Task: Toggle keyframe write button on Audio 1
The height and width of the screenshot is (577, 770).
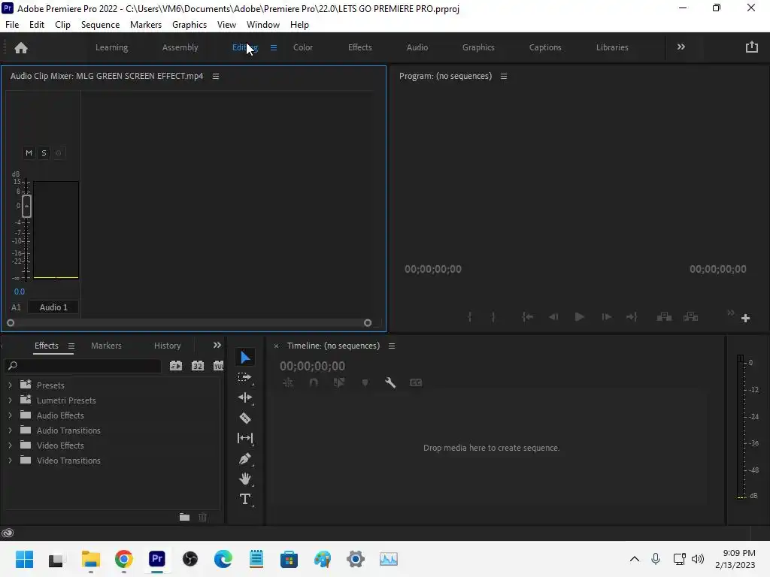Action: 59,153
